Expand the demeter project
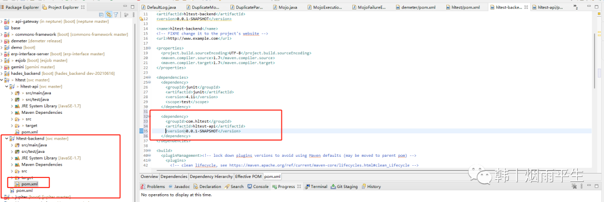The image size is (604, 202). coord(2,41)
